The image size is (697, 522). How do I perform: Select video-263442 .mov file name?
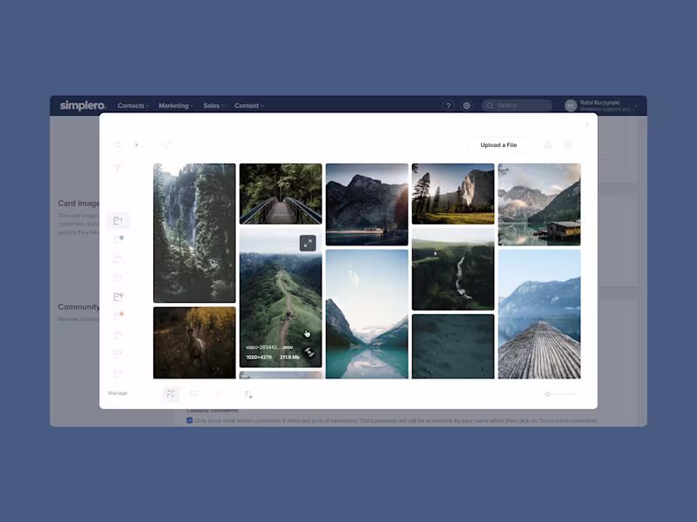tap(269, 347)
